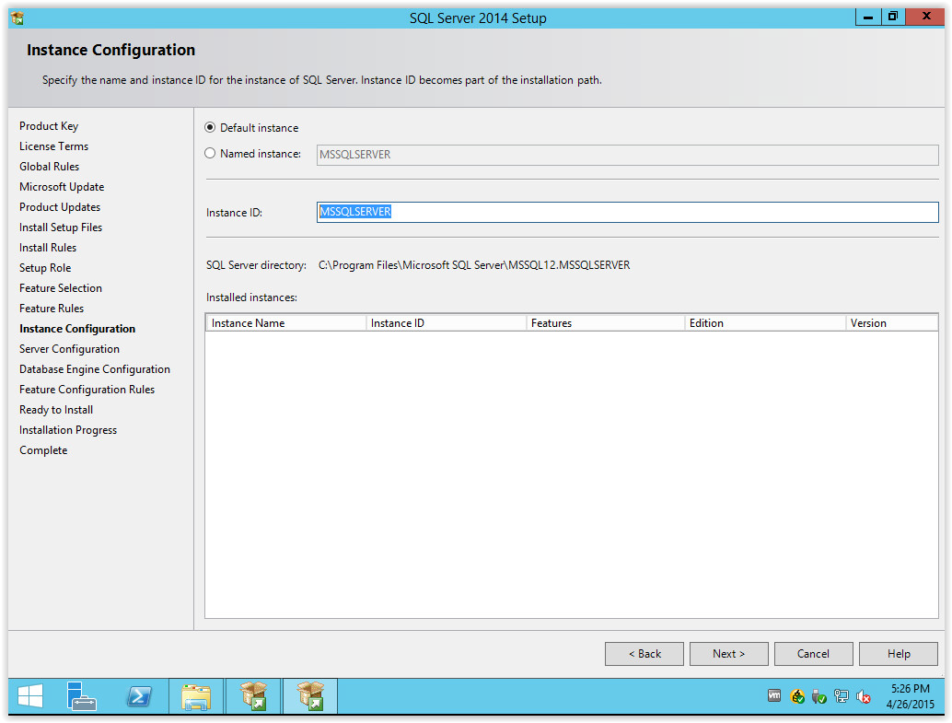This screenshot has width=952, height=723.
Task: Select Instance Configuration step
Action: [x=77, y=329]
